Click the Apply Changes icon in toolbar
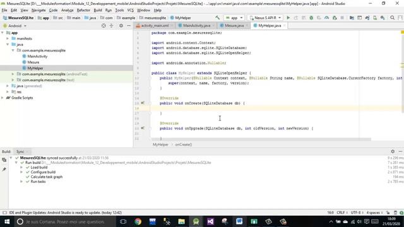The width and height of the screenshot is (404, 227). [x=296, y=18]
